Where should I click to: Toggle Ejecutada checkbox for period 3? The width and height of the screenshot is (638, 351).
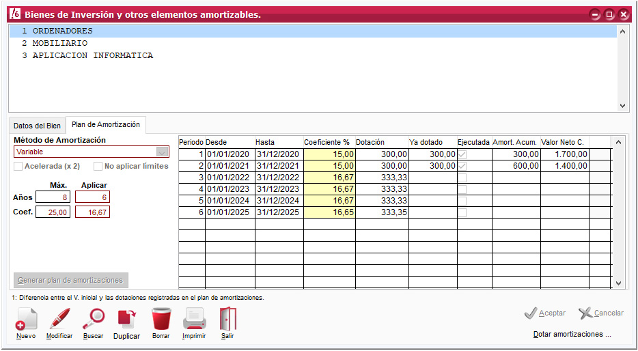(462, 178)
